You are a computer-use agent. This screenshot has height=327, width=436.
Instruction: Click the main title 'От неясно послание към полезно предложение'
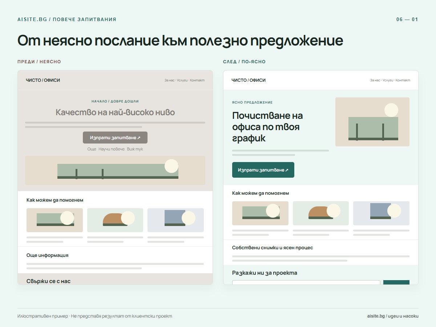point(180,41)
